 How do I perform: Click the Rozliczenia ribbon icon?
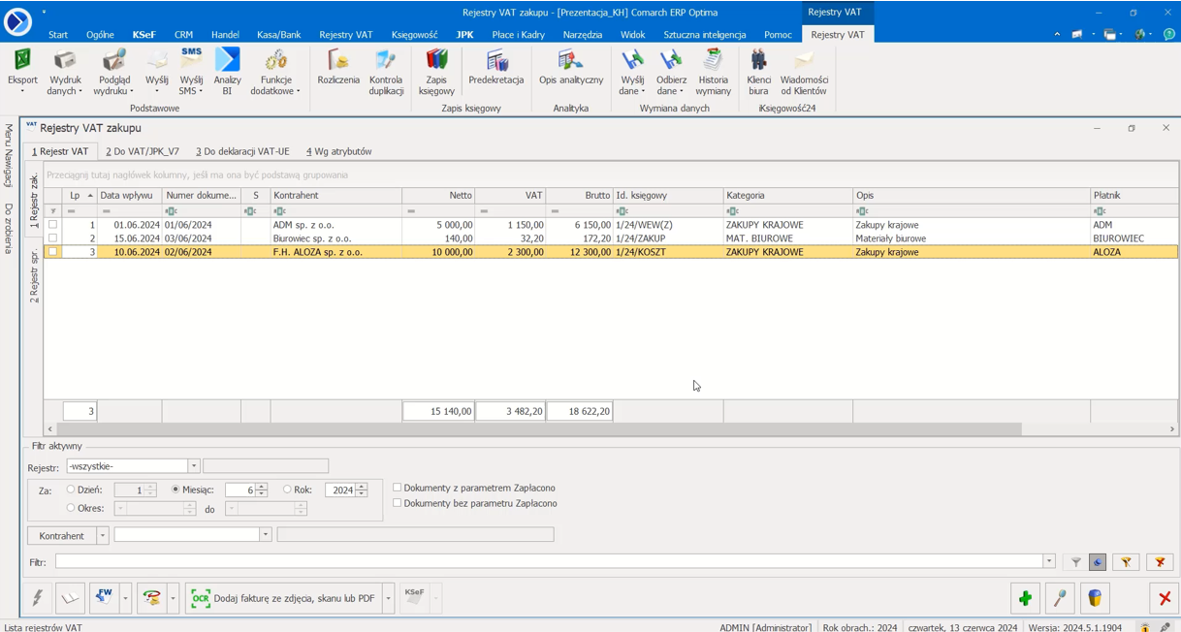[x=337, y=69]
